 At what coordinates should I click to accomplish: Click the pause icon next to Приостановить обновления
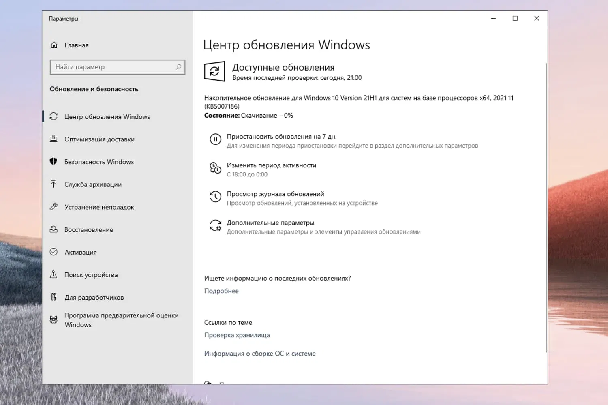215,139
